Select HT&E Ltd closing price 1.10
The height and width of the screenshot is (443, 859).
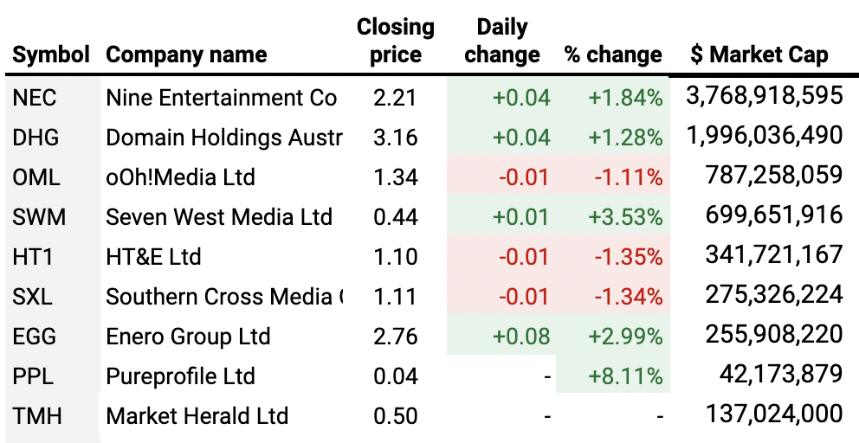coord(395,257)
